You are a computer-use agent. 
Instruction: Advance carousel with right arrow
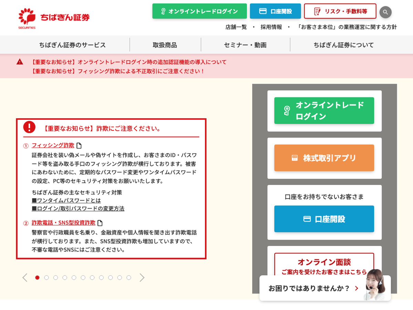point(142,278)
